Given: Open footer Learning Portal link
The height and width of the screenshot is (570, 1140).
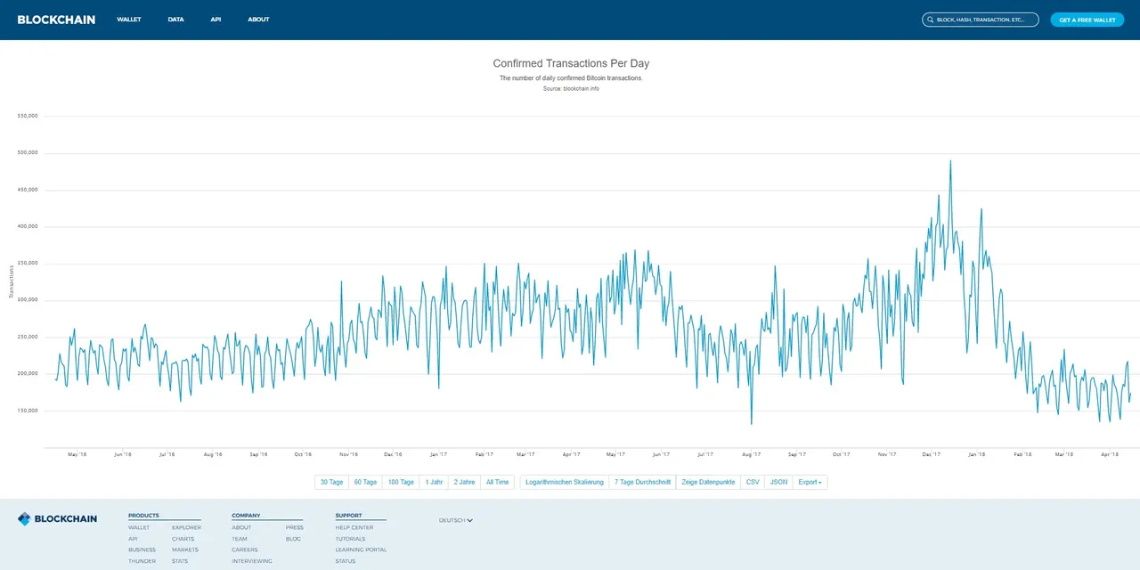Looking at the screenshot, I should point(362,550).
